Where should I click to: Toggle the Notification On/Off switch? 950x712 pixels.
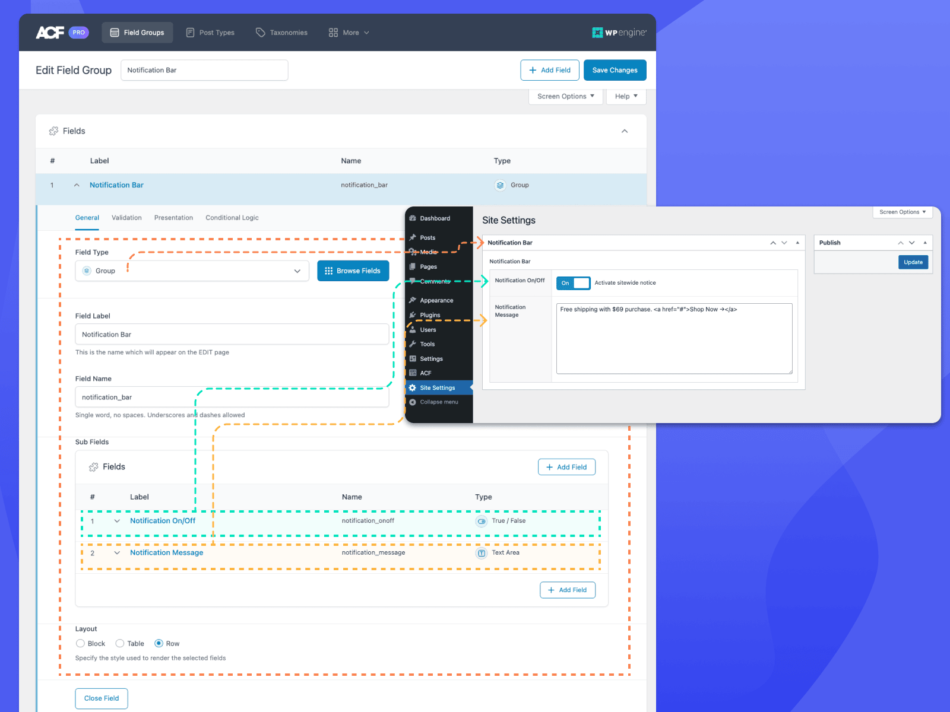[x=573, y=283]
